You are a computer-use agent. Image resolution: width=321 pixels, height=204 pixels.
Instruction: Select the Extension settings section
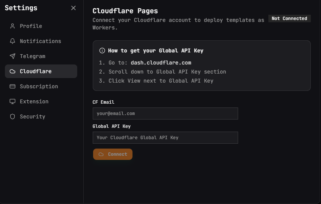pyautogui.click(x=41, y=101)
